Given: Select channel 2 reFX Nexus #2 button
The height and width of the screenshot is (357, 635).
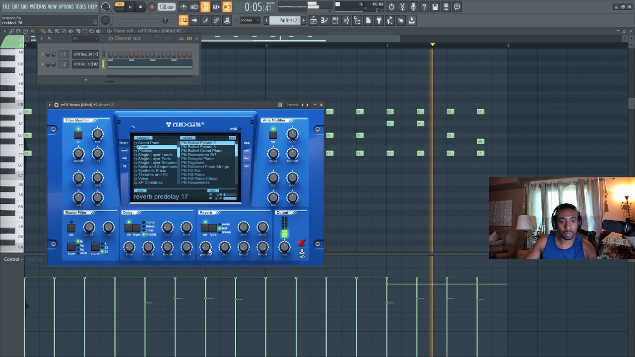Looking at the screenshot, I should point(86,64).
